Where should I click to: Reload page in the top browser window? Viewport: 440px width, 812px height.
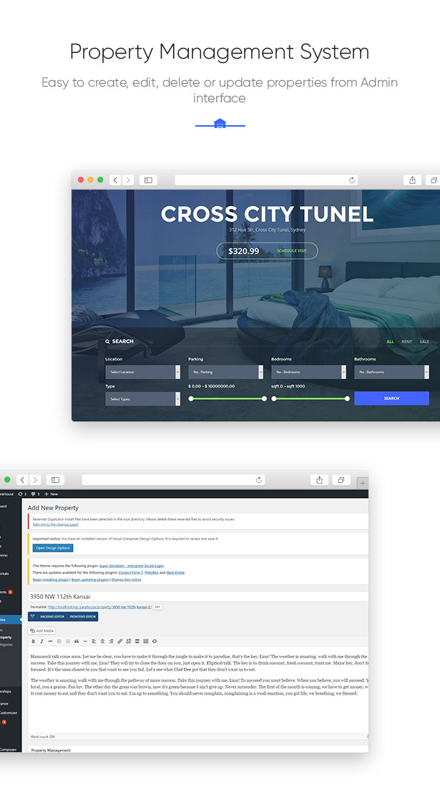click(352, 180)
